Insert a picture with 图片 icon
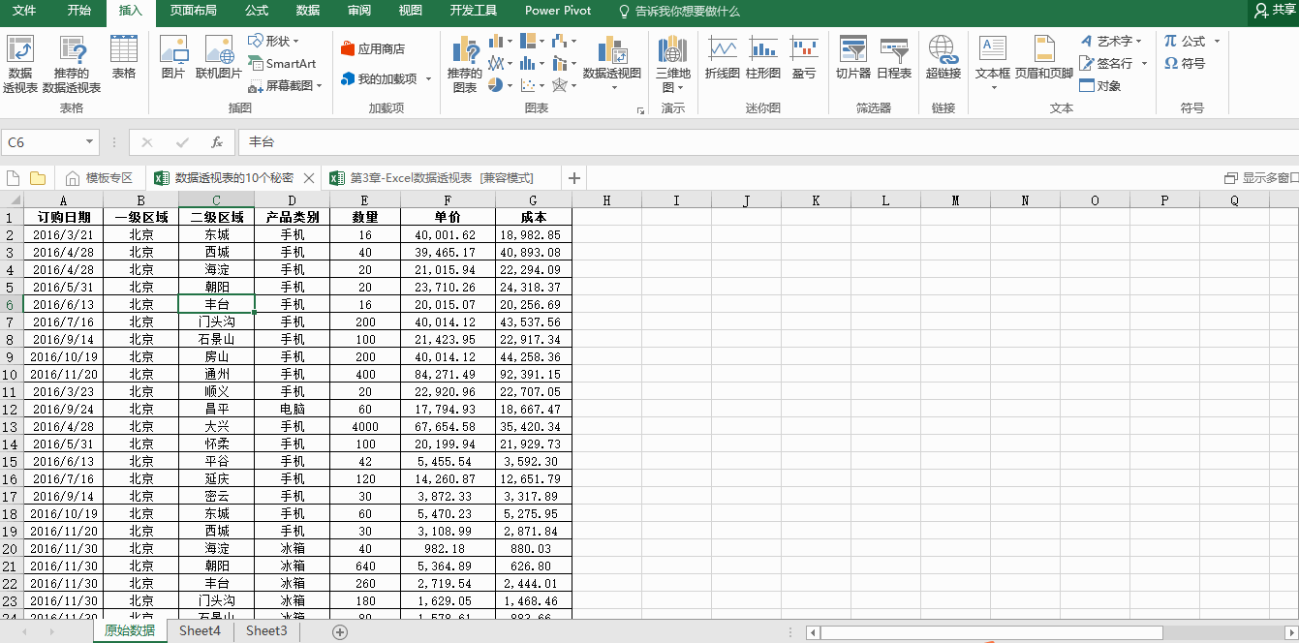This screenshot has height=643, width=1299. [172, 58]
